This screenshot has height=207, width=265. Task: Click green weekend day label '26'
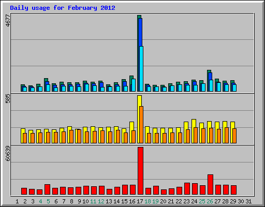click(x=210, y=201)
